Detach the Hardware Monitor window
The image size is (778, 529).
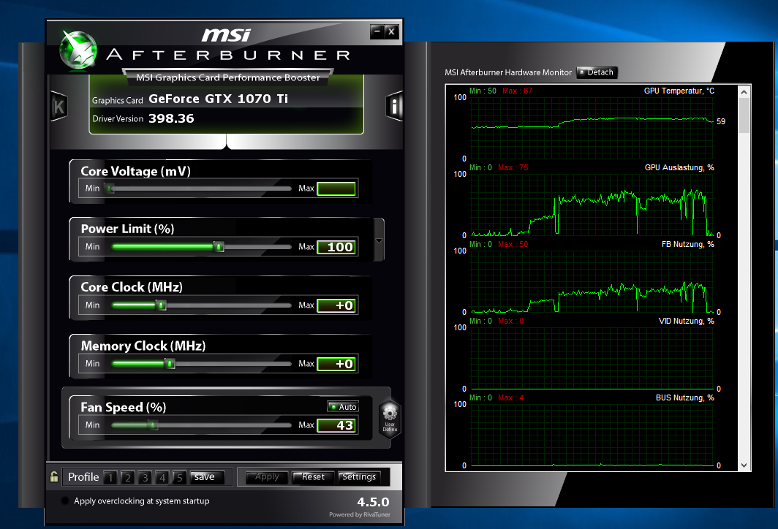click(597, 72)
